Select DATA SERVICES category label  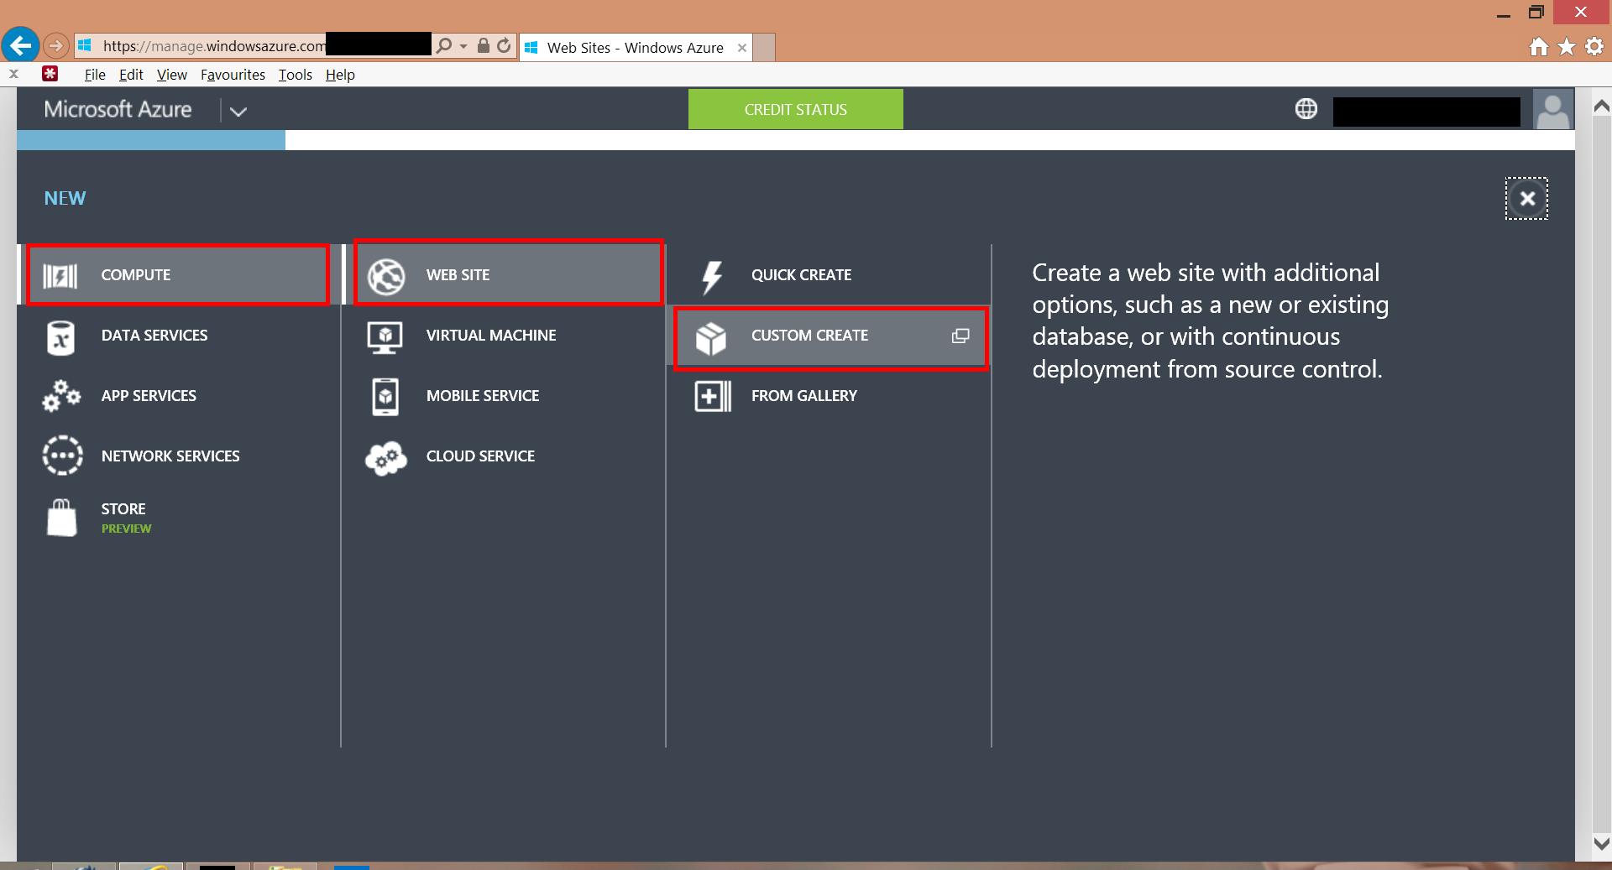click(x=154, y=336)
